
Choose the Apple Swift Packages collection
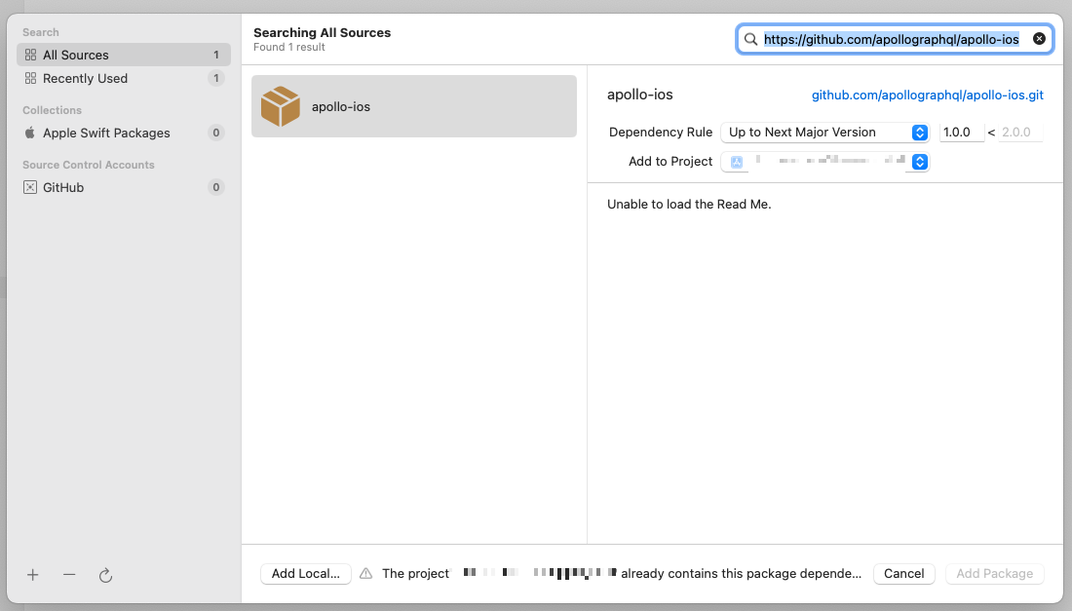click(123, 133)
